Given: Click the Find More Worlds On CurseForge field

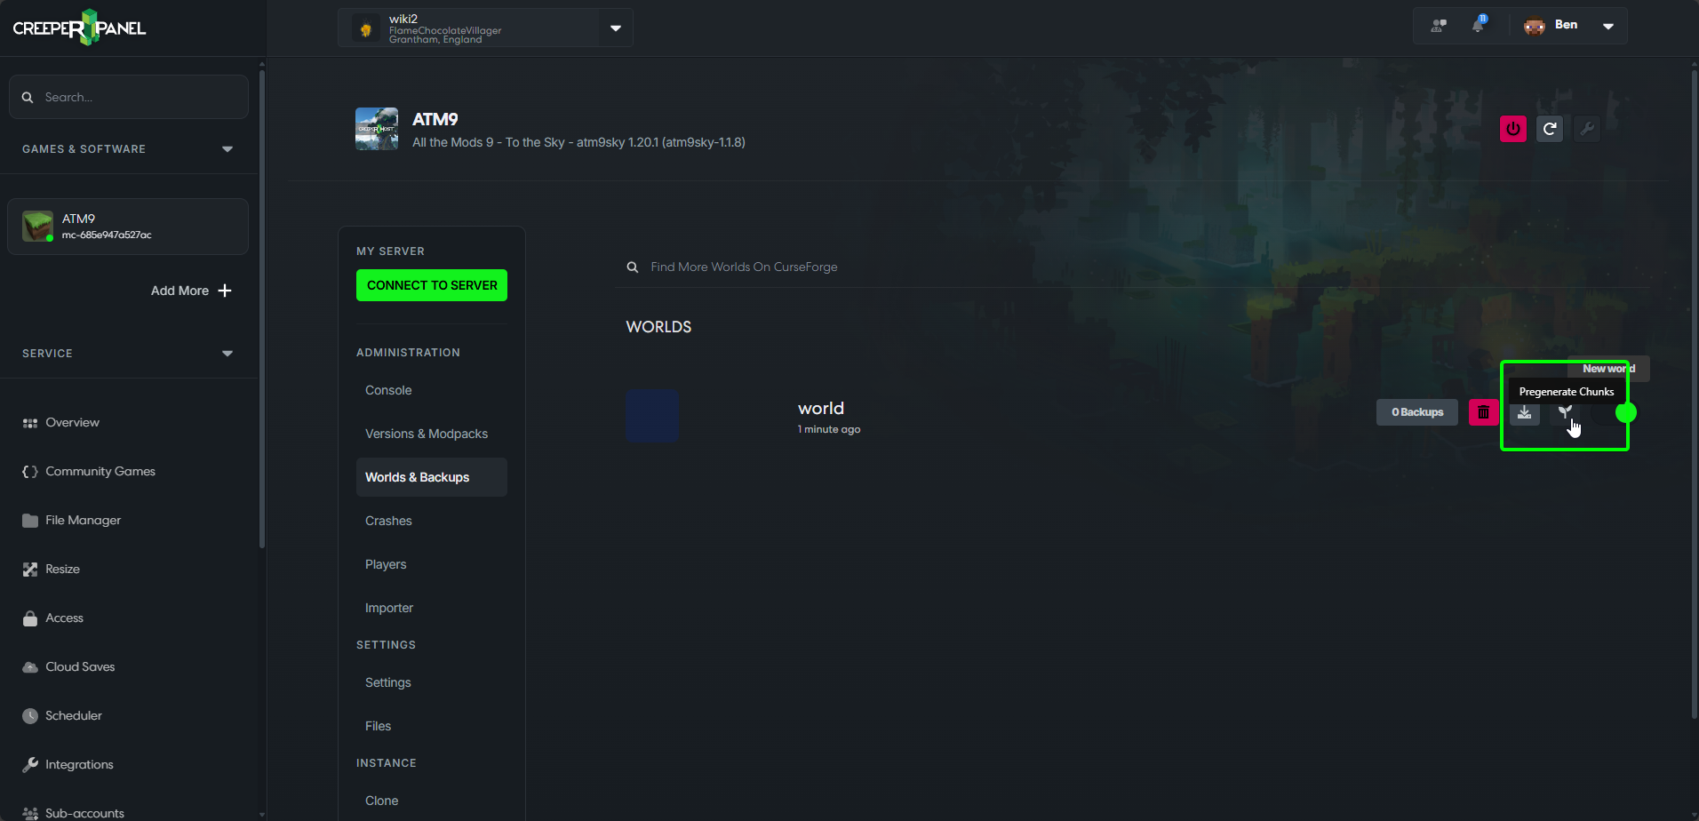Looking at the screenshot, I should click(744, 267).
